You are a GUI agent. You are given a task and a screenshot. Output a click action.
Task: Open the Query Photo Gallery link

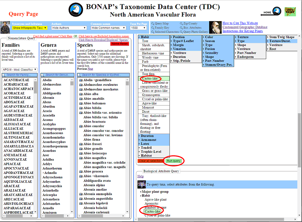pyautogui.click(x=195, y=32)
